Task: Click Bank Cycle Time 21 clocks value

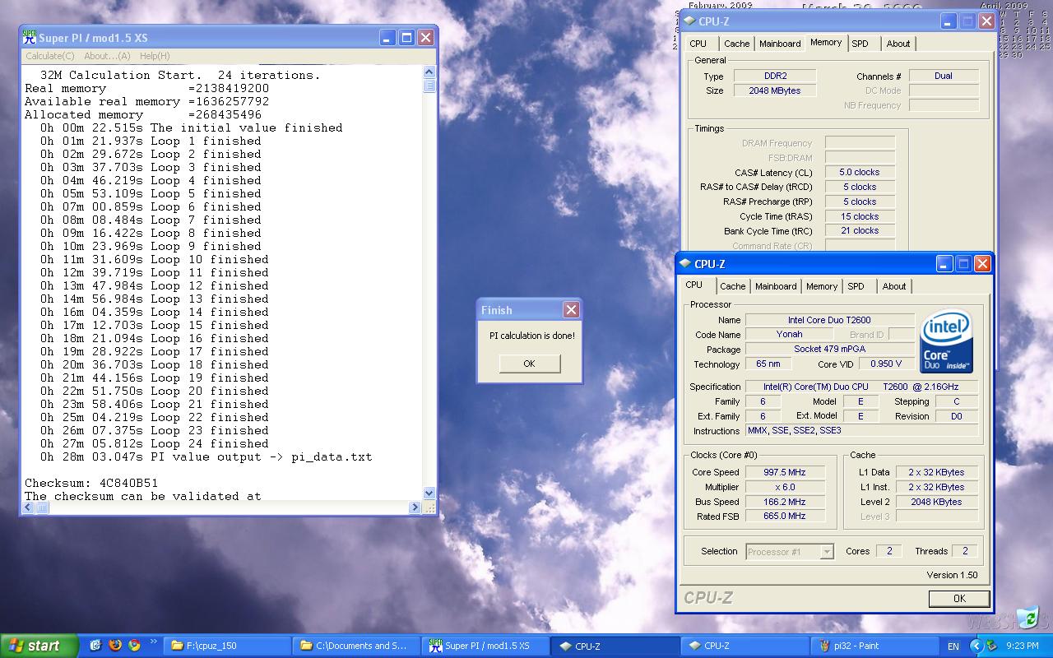Action: (x=860, y=231)
